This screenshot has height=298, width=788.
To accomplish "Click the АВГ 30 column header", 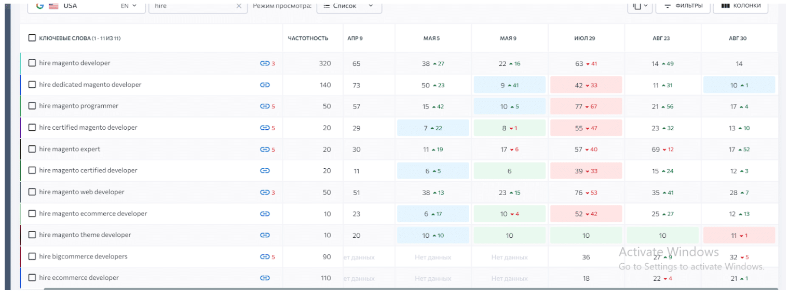I will point(738,38).
